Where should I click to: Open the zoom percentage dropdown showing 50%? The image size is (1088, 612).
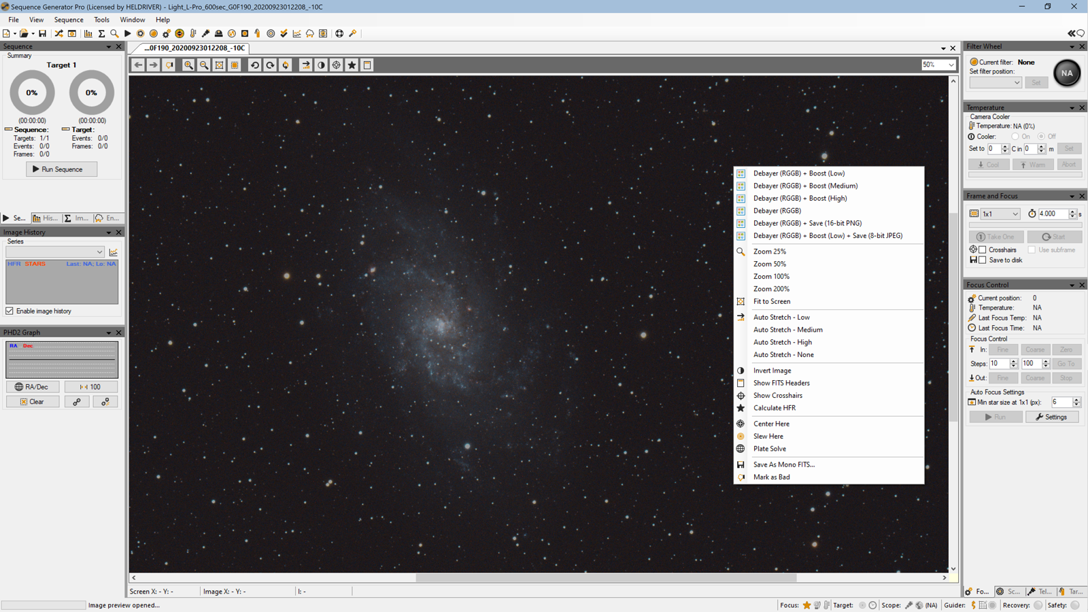pos(939,65)
